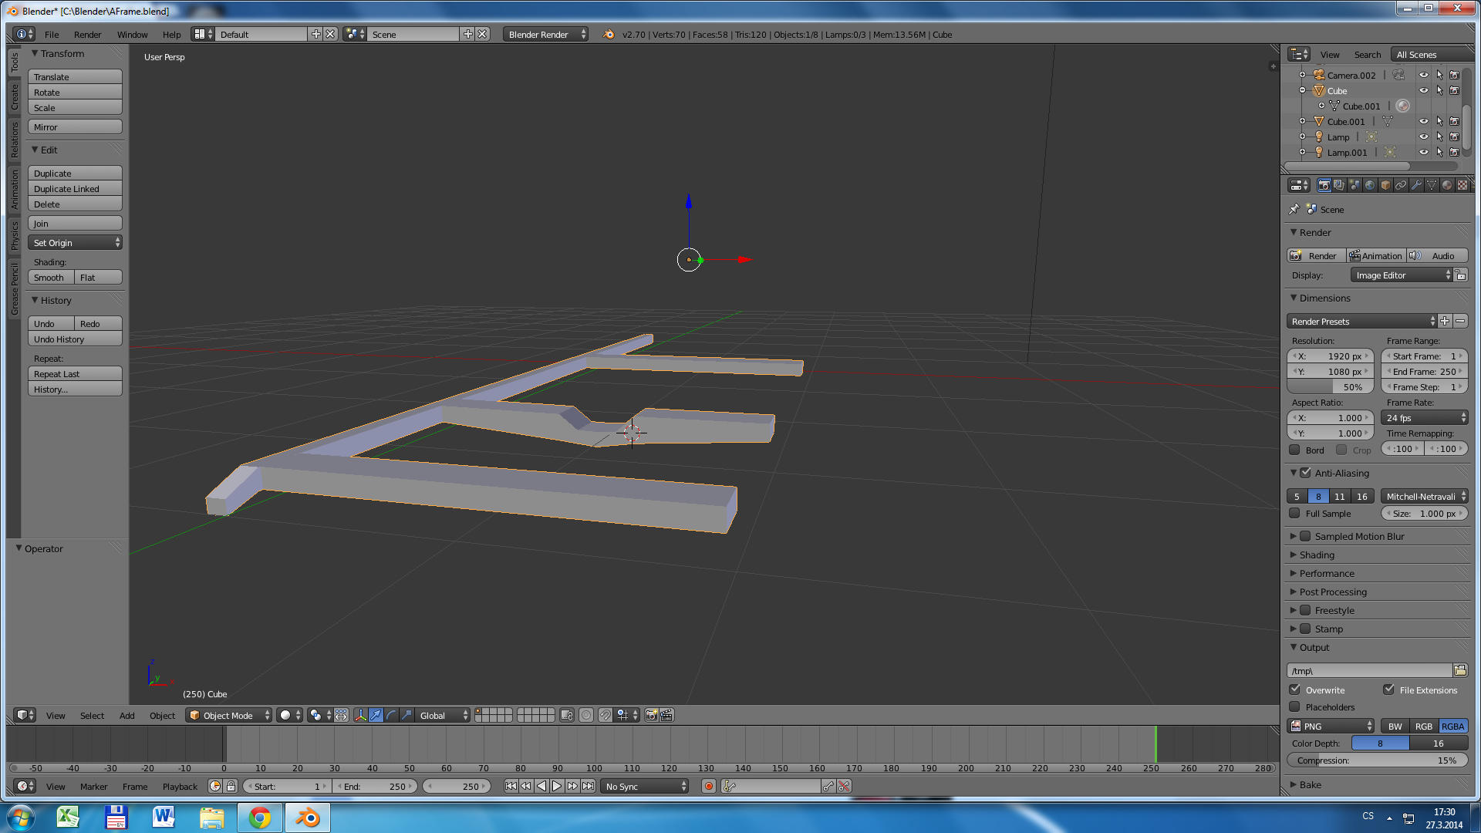Open the Render Presets dropdown
1481x833 pixels.
tap(1361, 321)
